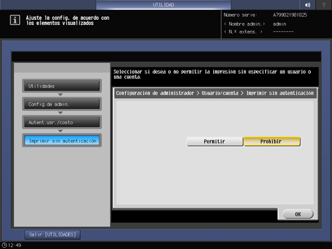
Task: Click the clock icon in status bar
Action: click(4, 245)
